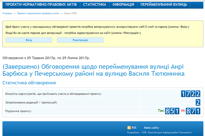
Task: Open the «Інформація» menu item
Action: [123, 5]
